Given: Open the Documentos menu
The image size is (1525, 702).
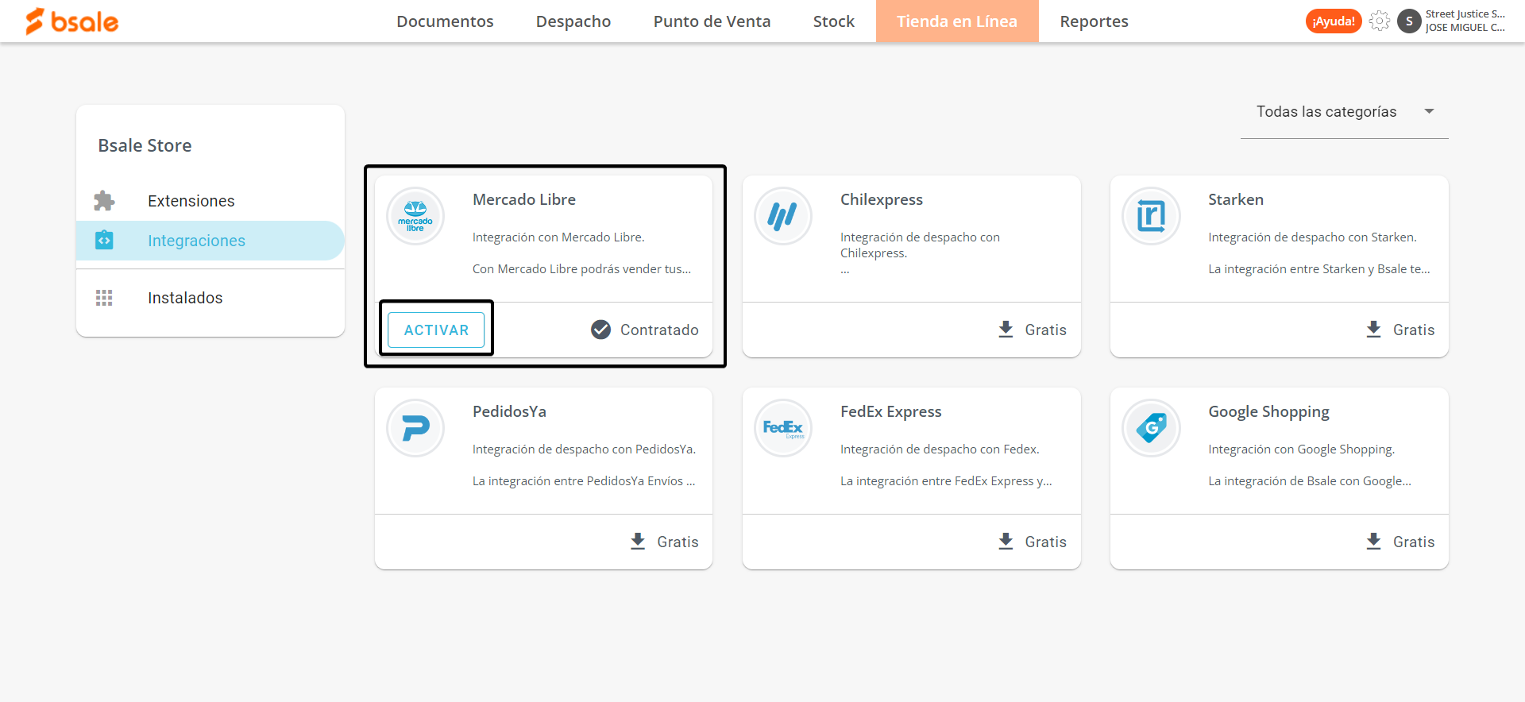Looking at the screenshot, I should pos(445,21).
